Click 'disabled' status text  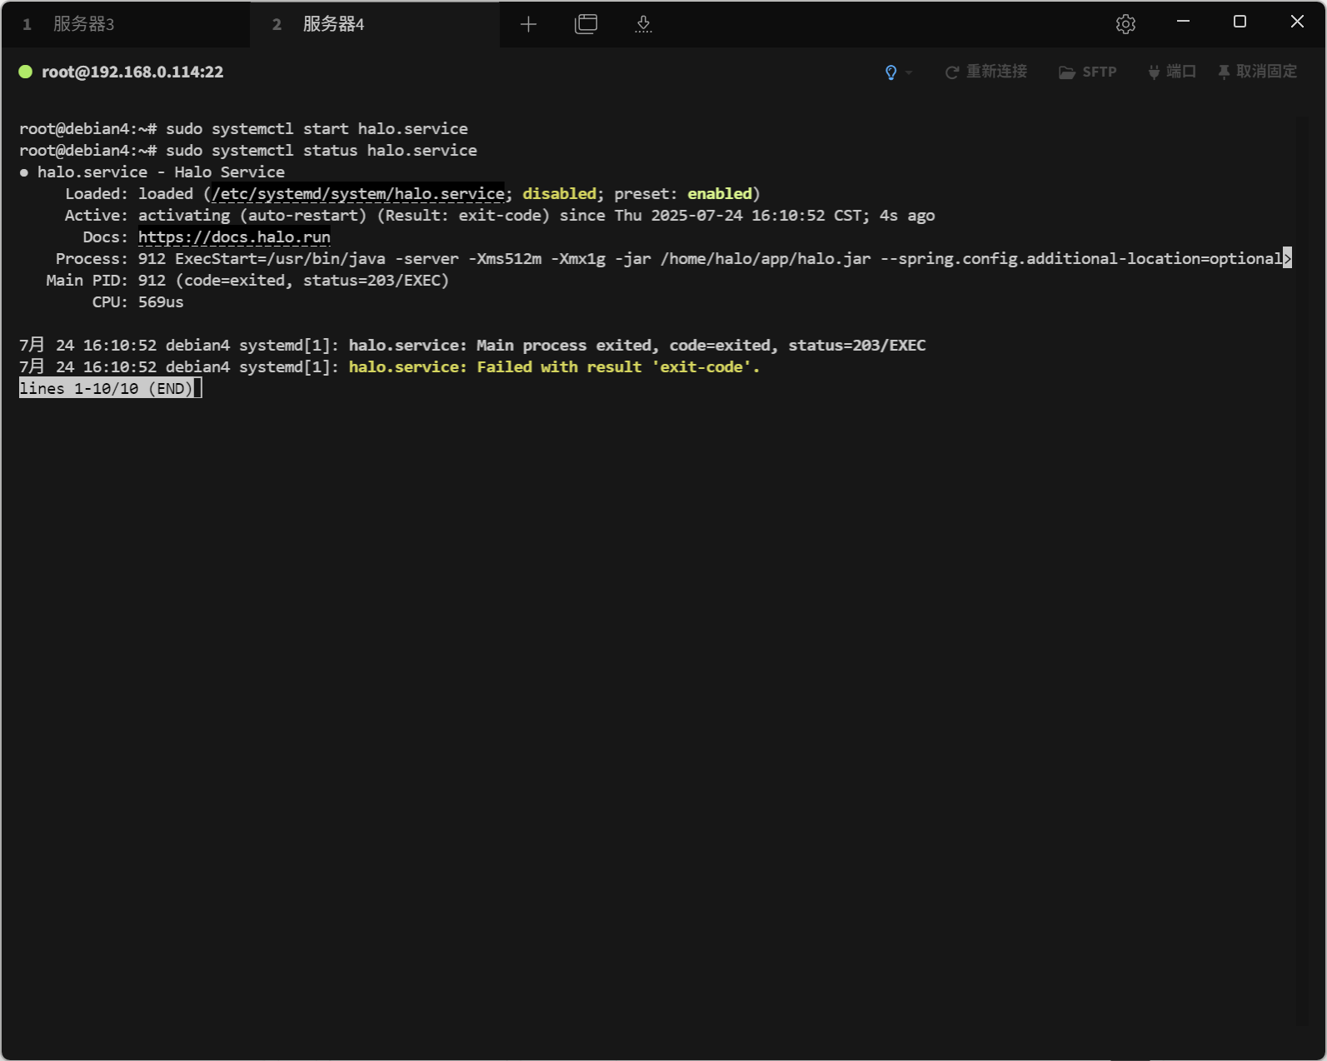(559, 194)
